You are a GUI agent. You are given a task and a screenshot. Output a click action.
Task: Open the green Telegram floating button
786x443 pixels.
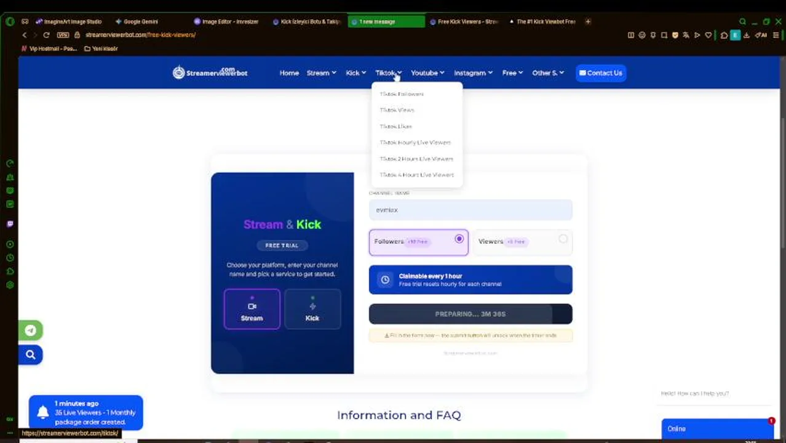30,330
